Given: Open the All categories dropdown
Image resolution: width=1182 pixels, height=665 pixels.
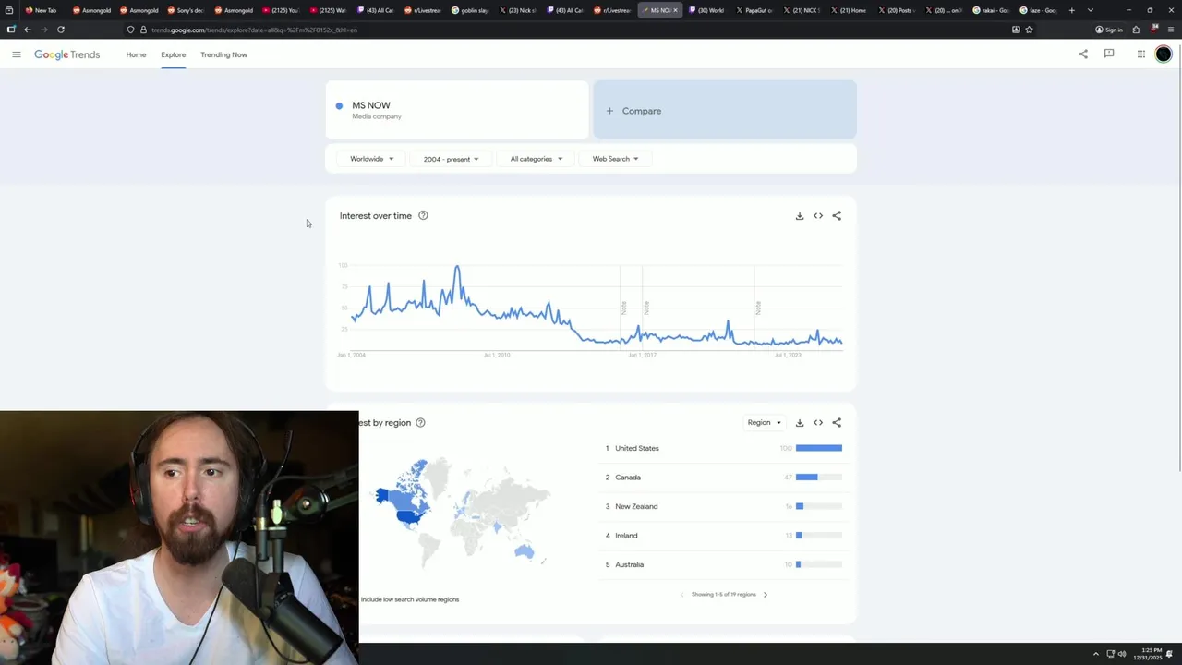Looking at the screenshot, I should pyautogui.click(x=536, y=159).
